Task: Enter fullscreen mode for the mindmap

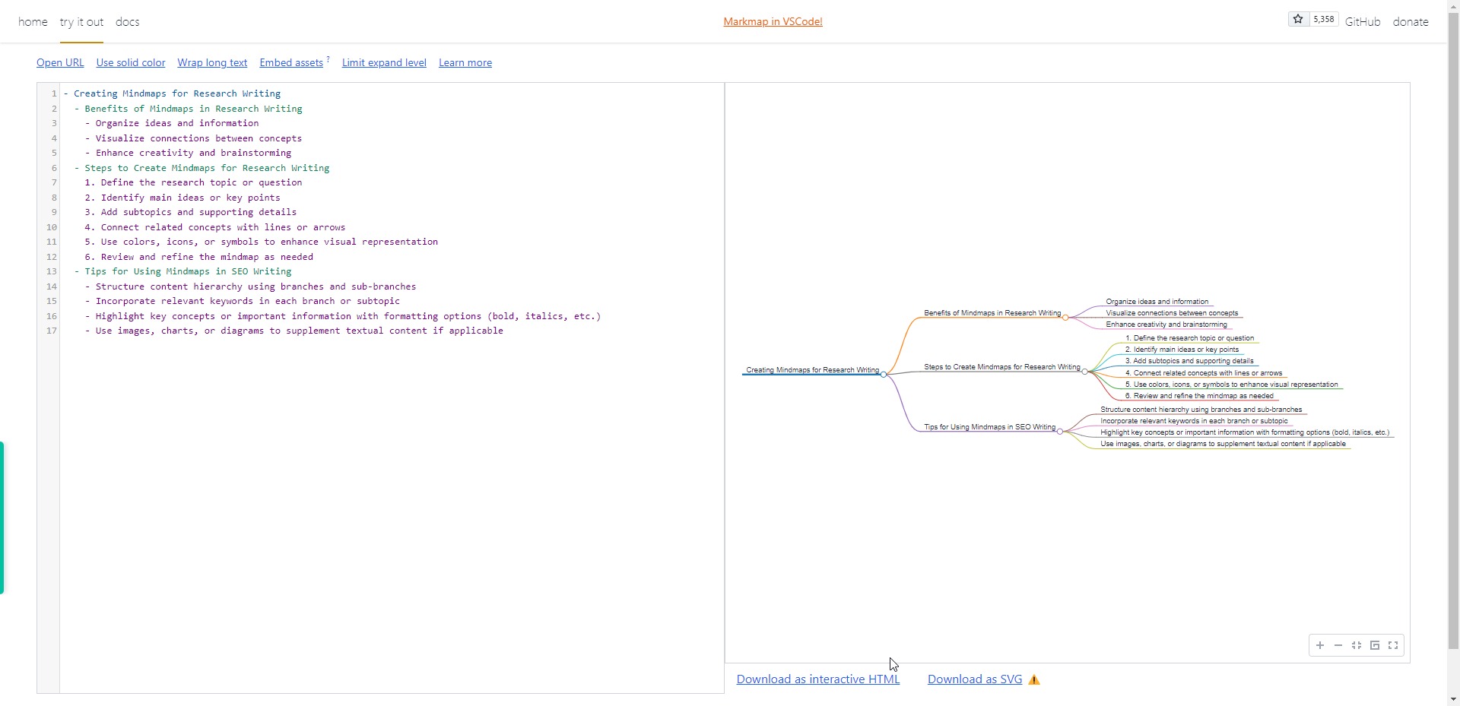Action: pyautogui.click(x=1393, y=645)
